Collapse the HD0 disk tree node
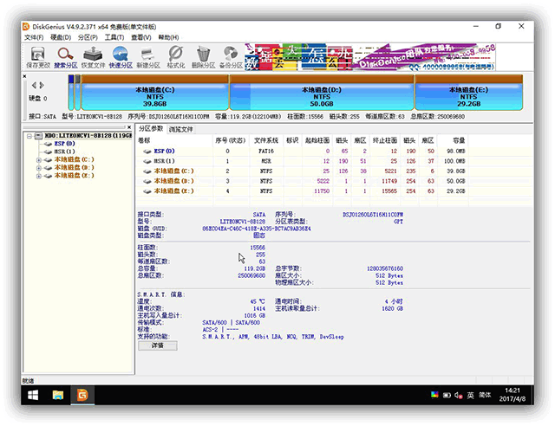This screenshot has width=555, height=426. point(29,136)
